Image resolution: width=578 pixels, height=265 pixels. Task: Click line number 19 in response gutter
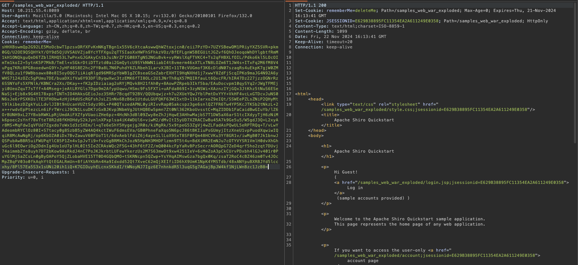[289, 104]
